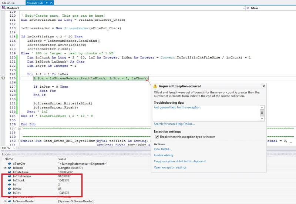Select the cTestChr row in Locals
Viewport: 296px width, 204px height.
[x=75, y=164]
